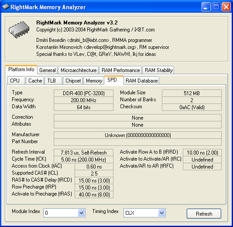
Task: Select the RAM Database sub-tab
Action: point(141,81)
